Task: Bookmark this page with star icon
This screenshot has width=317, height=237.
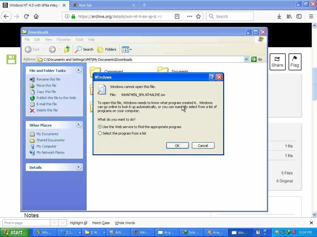Action: click(x=198, y=16)
